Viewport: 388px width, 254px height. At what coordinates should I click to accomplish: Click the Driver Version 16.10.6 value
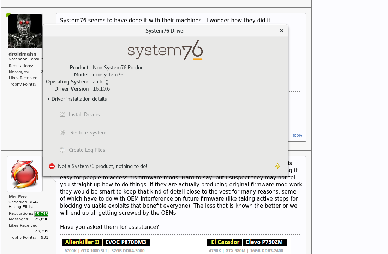[101, 89]
